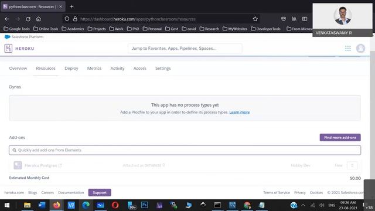Open Microsoft Edge from taskbar

(86, 205)
